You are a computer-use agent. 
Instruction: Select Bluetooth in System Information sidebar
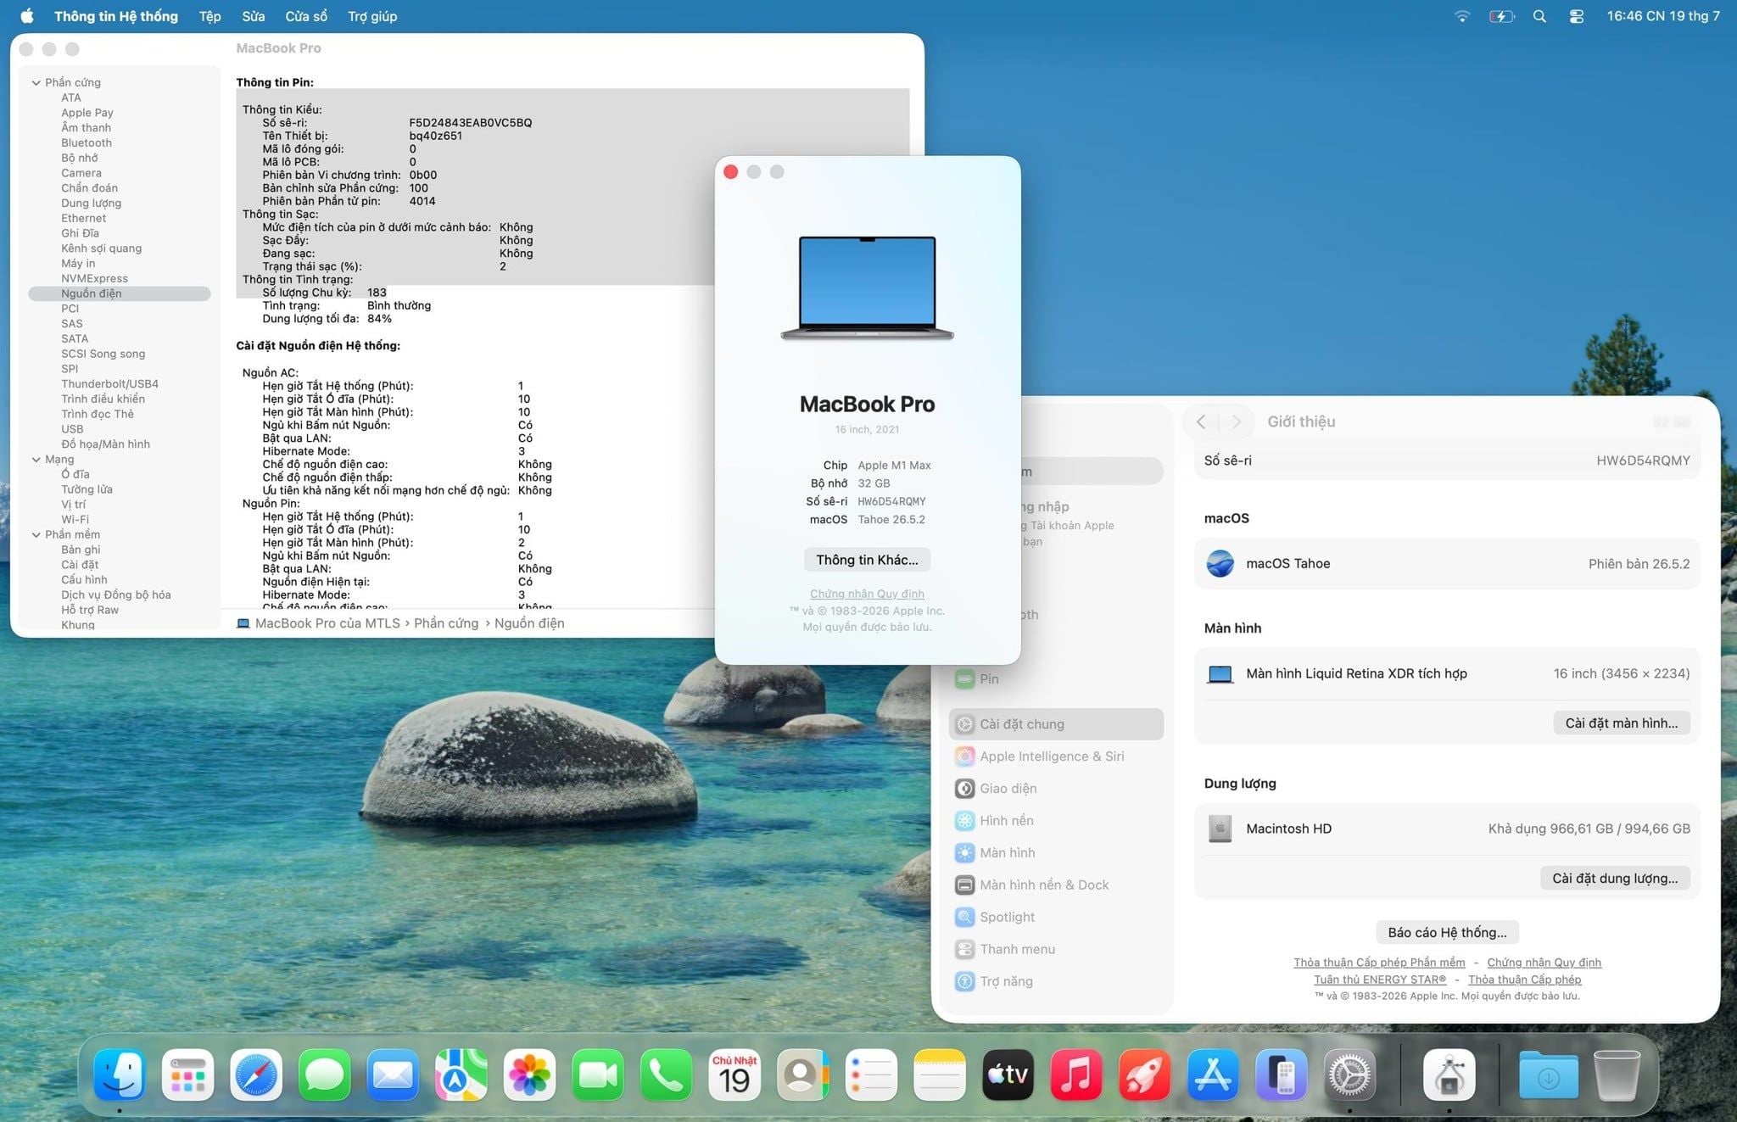click(120, 142)
